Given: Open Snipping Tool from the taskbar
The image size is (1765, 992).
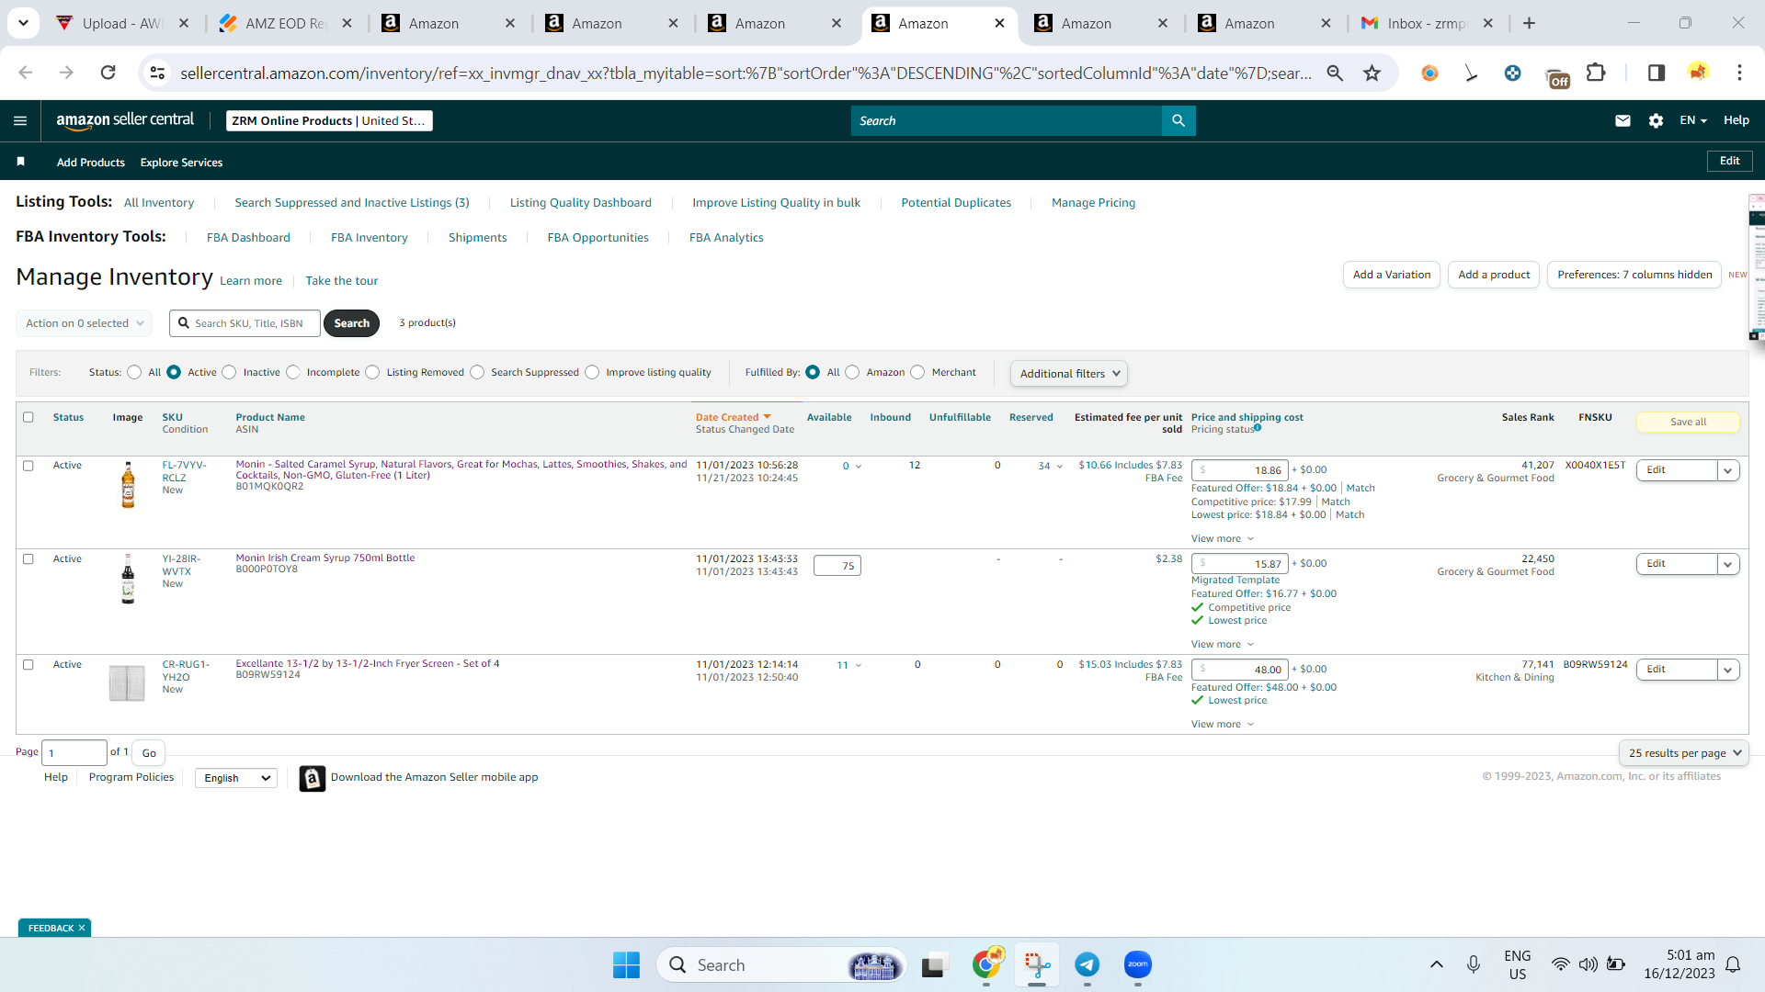Looking at the screenshot, I should click(1037, 964).
